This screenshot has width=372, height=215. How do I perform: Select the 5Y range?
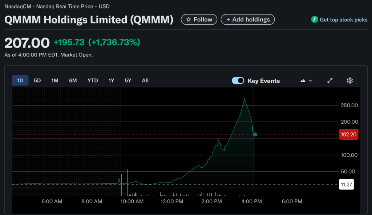click(x=128, y=80)
